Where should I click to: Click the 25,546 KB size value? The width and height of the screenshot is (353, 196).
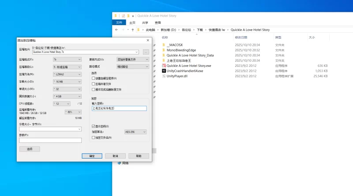321,76
